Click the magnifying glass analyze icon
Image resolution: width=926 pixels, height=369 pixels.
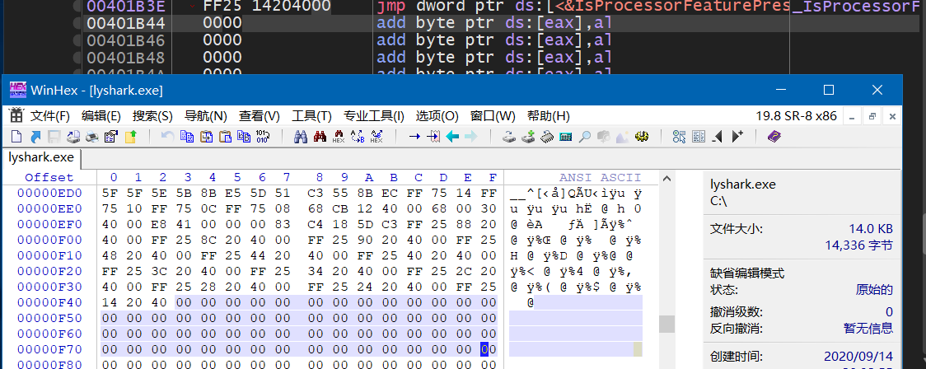[584, 137]
